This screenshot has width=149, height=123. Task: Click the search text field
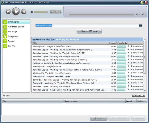pyautogui.click(x=87, y=26)
